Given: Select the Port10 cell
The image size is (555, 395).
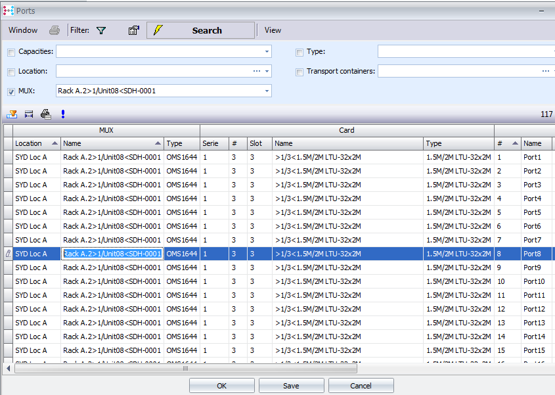Looking at the screenshot, I should point(537,282).
